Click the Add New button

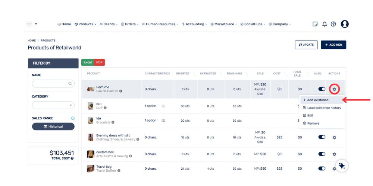pyautogui.click(x=333, y=45)
